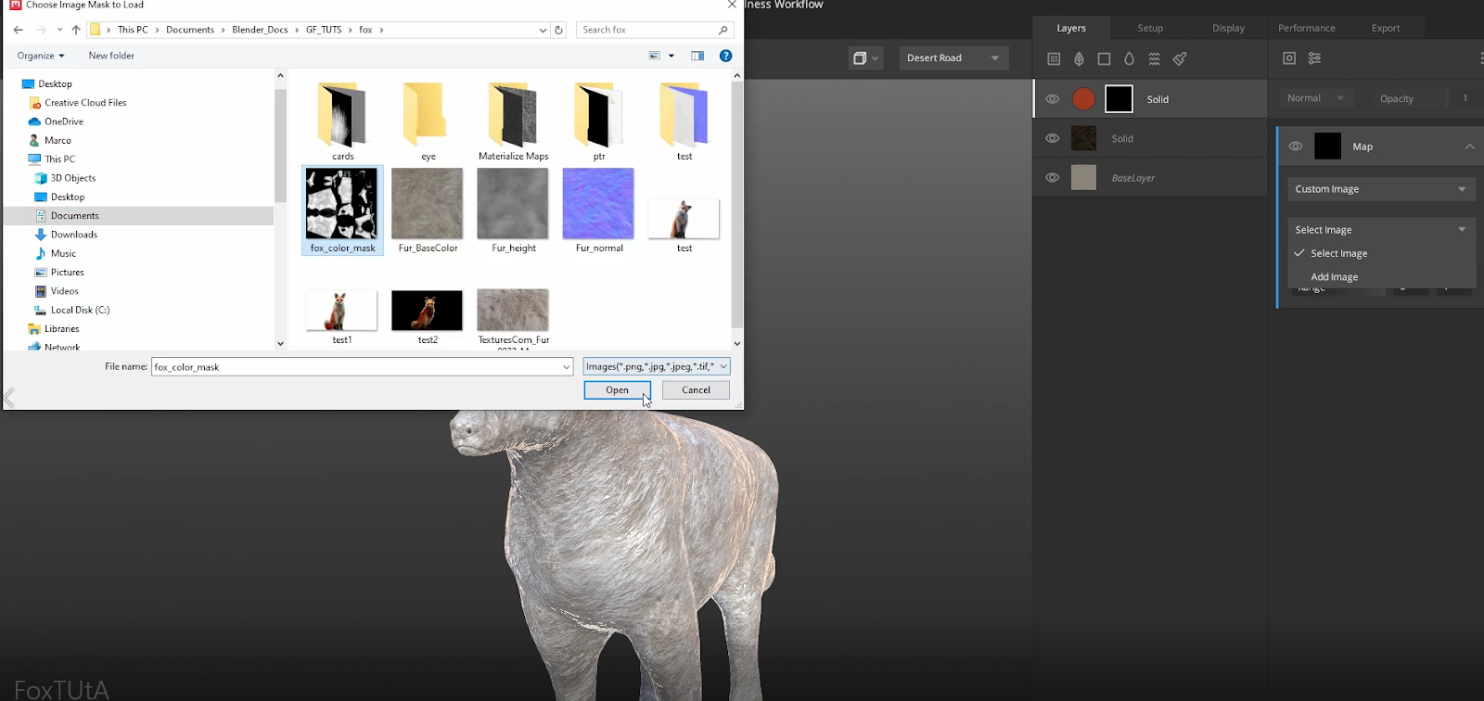Click the File name input field
Image resolution: width=1484 pixels, height=701 pixels.
362,367
